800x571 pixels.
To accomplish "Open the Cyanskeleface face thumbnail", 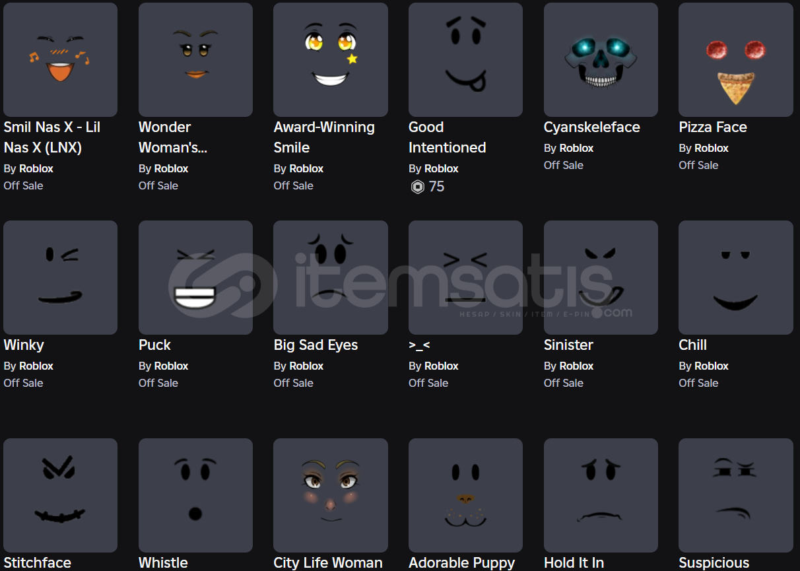I will tap(601, 59).
